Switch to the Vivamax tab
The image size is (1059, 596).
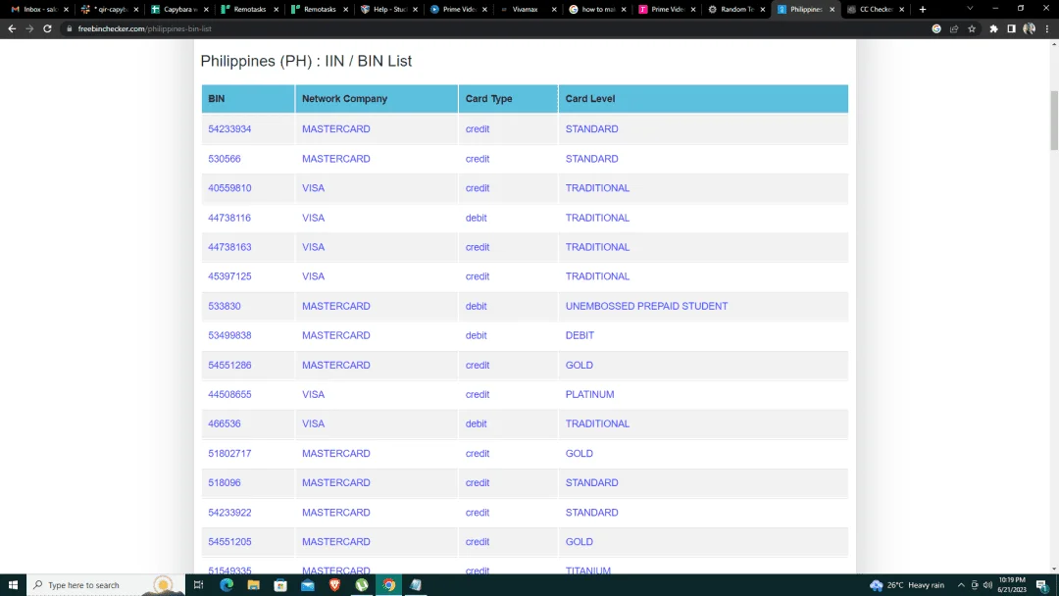(528, 10)
